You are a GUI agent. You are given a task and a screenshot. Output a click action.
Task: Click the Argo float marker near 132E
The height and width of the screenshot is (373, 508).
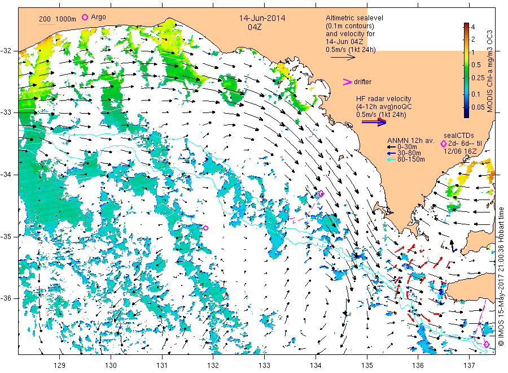(x=205, y=228)
